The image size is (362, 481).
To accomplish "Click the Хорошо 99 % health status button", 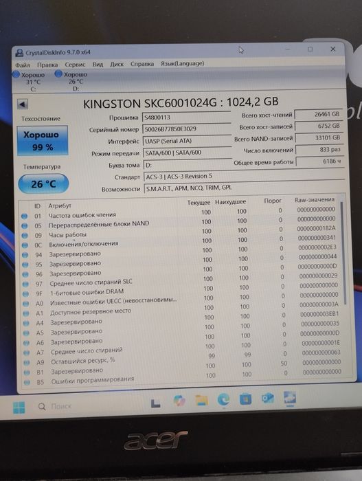I will click(x=43, y=140).
